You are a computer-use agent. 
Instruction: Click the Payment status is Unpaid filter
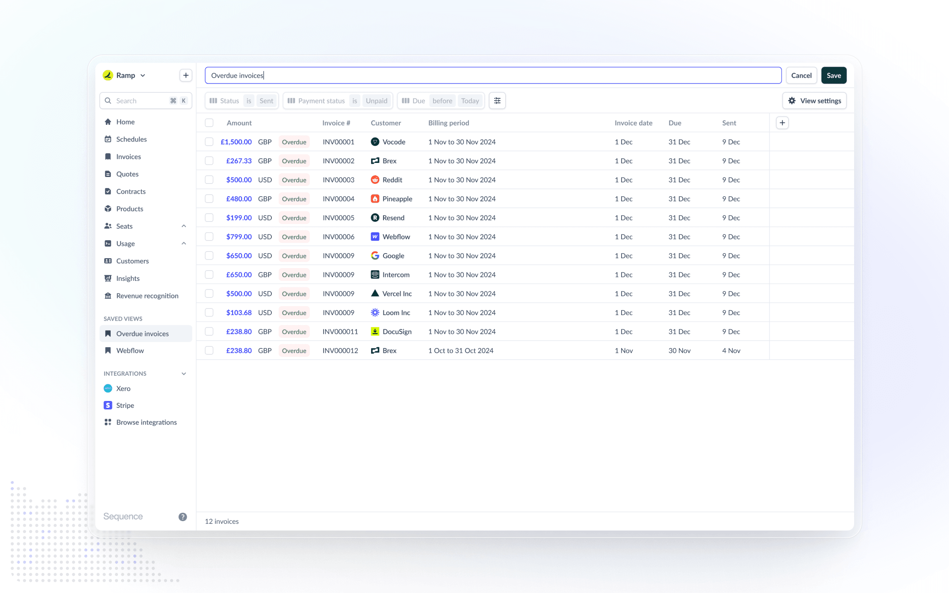coord(338,101)
